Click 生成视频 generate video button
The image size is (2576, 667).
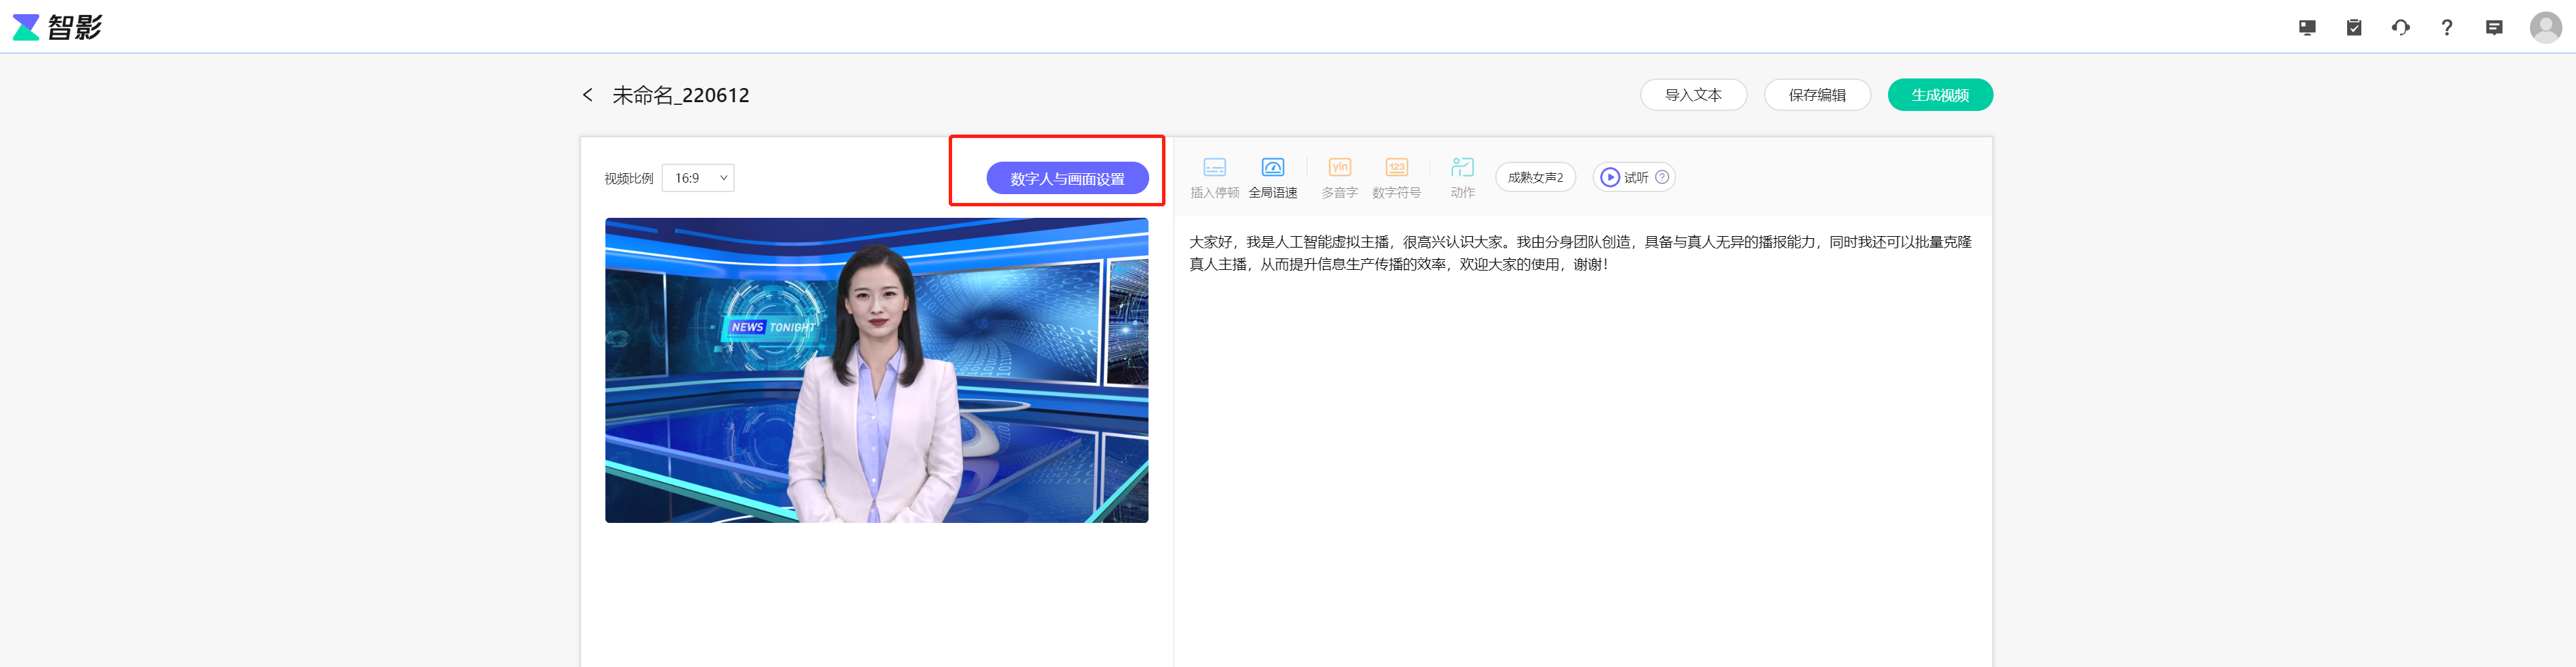[1940, 95]
